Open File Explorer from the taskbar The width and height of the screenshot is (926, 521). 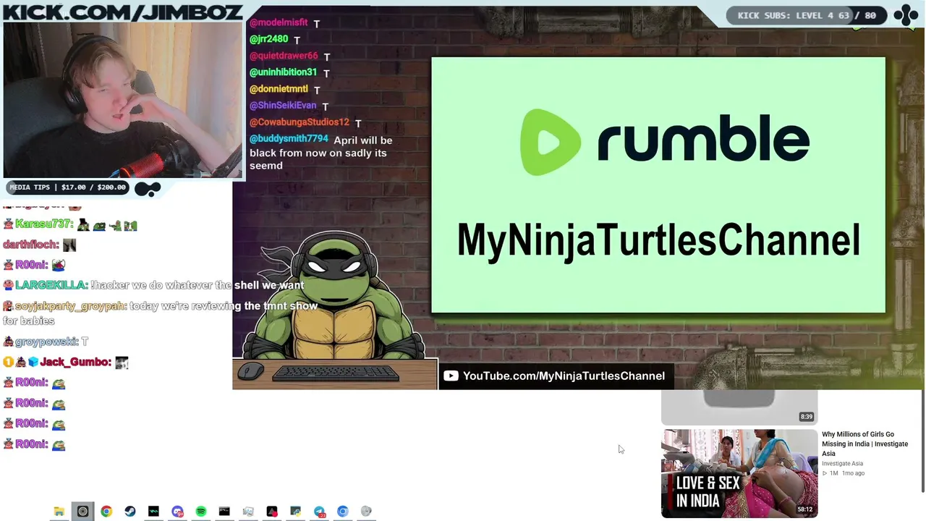pos(59,512)
